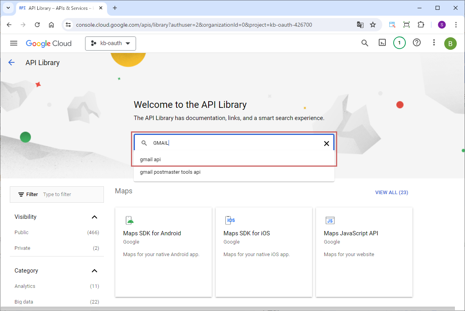Open the browser extensions puzzle icon
This screenshot has width=465, height=311.
click(421, 25)
